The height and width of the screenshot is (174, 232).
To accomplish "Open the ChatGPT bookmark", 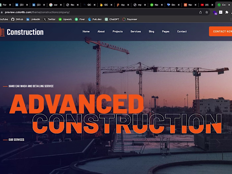I will [112, 19].
